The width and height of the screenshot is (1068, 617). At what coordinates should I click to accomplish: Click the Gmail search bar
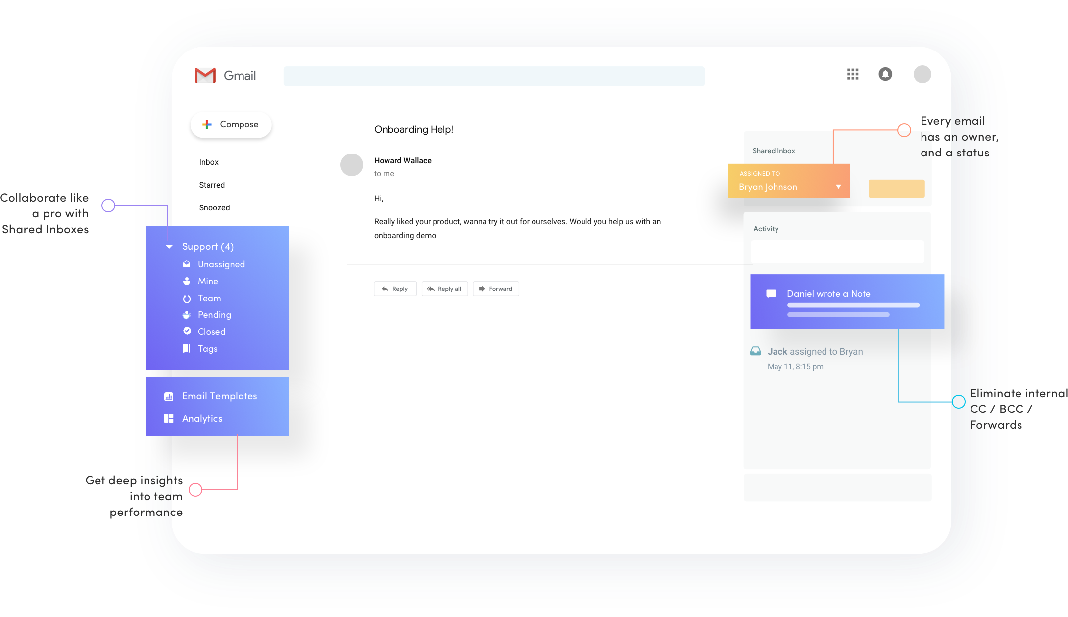493,76
